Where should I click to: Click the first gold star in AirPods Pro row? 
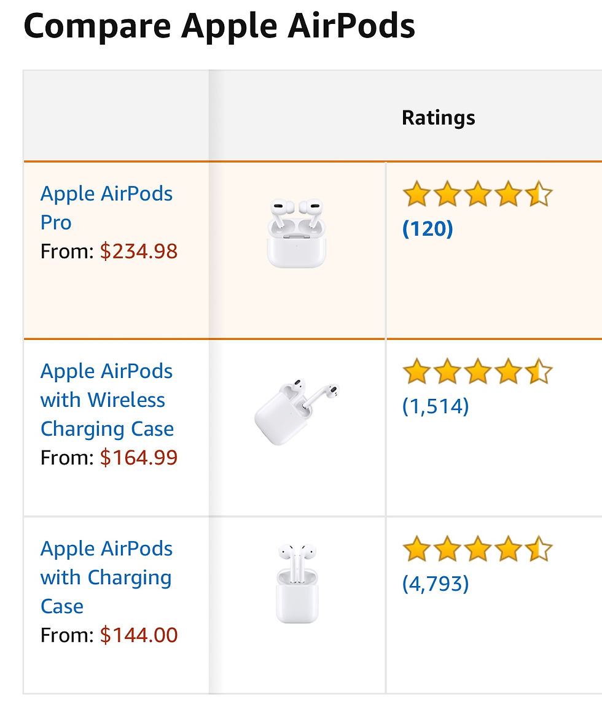(416, 194)
